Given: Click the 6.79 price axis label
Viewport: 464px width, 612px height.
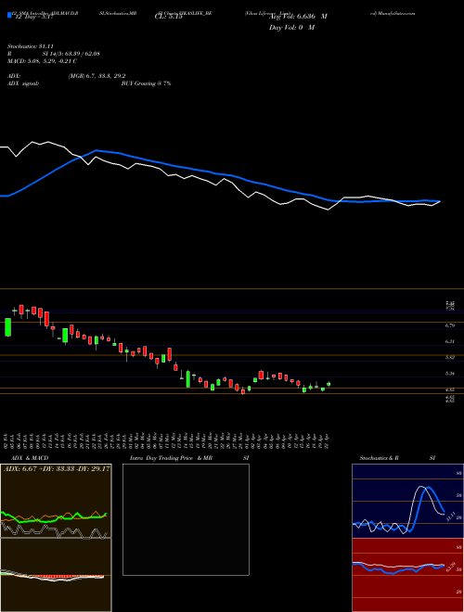Looking at the screenshot, I should pyautogui.click(x=449, y=325).
